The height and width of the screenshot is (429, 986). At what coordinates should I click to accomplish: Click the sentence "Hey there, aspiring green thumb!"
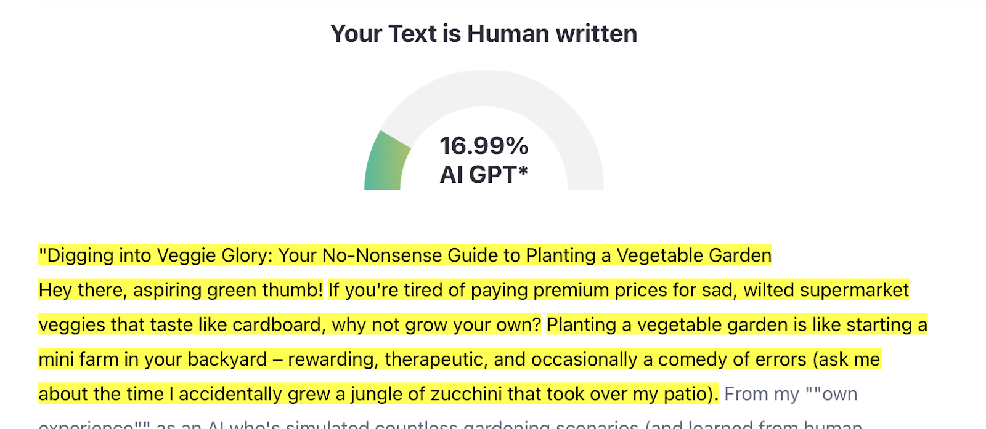[x=181, y=290]
